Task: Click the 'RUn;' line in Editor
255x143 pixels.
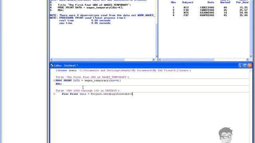Action: (59, 84)
